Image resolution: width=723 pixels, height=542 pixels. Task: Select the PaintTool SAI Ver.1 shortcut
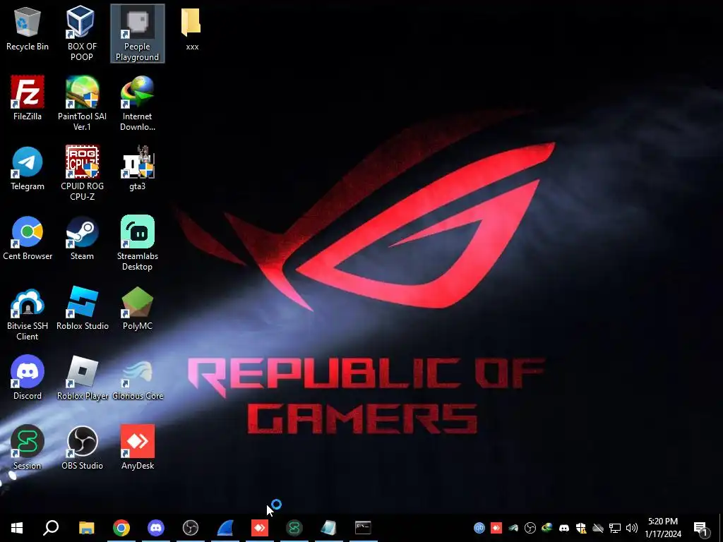tap(82, 103)
